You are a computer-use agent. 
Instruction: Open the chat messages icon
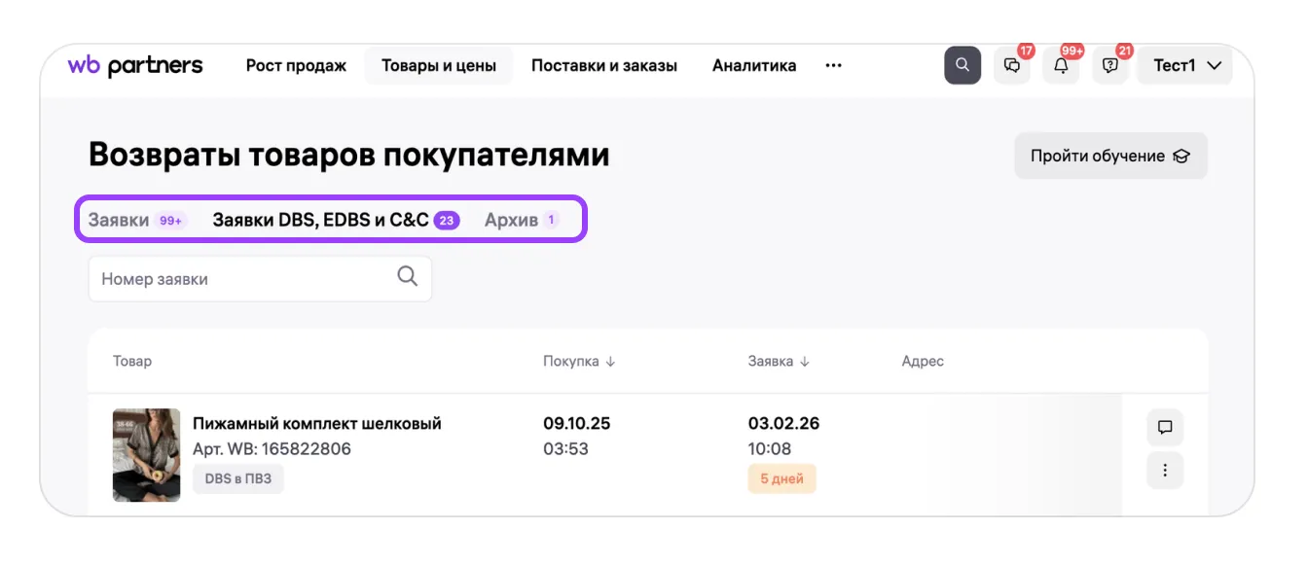[x=1012, y=66]
